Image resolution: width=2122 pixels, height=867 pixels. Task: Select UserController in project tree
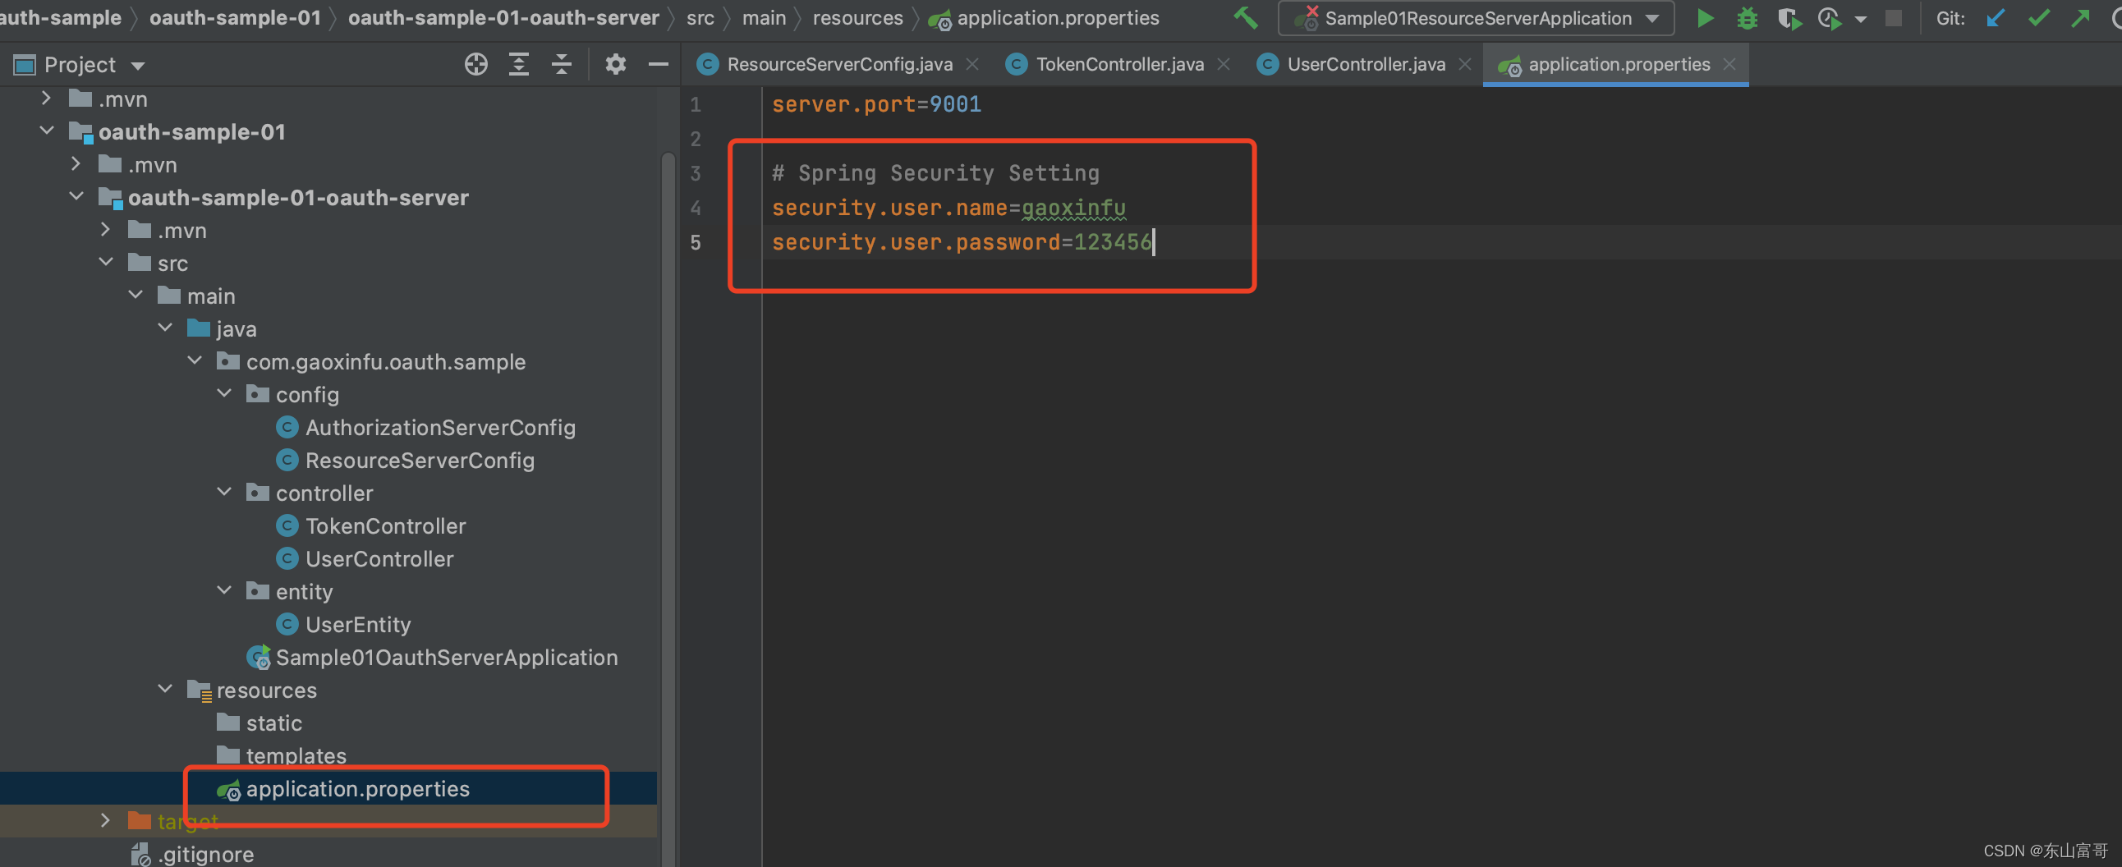coord(379,559)
